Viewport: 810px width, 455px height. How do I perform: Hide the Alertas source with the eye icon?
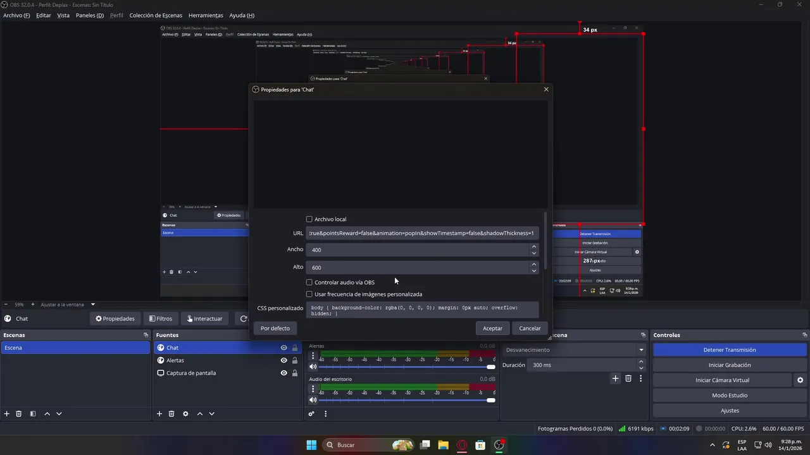(x=283, y=360)
